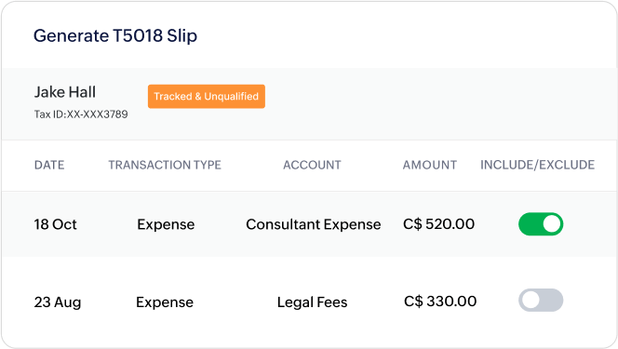Select the 18 Oct date cell
Screen dimensions: 618x349
tap(55, 224)
